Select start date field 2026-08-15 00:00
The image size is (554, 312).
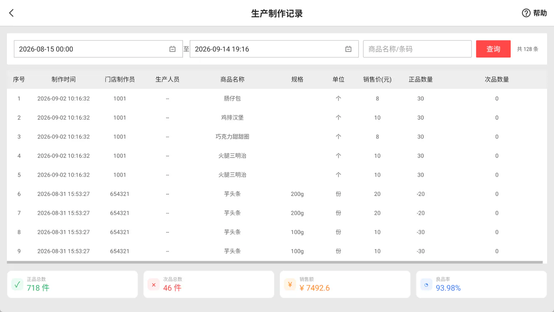coord(98,49)
